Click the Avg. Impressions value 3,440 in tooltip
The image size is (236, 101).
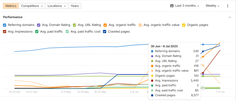[x=194, y=80]
